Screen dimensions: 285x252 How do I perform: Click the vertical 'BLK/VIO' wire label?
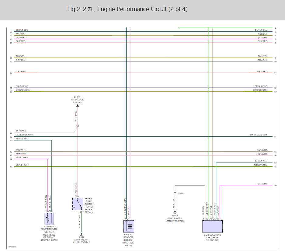coord(128,211)
